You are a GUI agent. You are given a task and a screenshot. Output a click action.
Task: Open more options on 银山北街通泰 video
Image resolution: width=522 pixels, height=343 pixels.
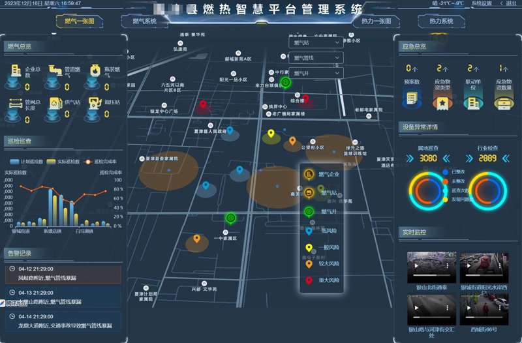[x=447, y=265]
